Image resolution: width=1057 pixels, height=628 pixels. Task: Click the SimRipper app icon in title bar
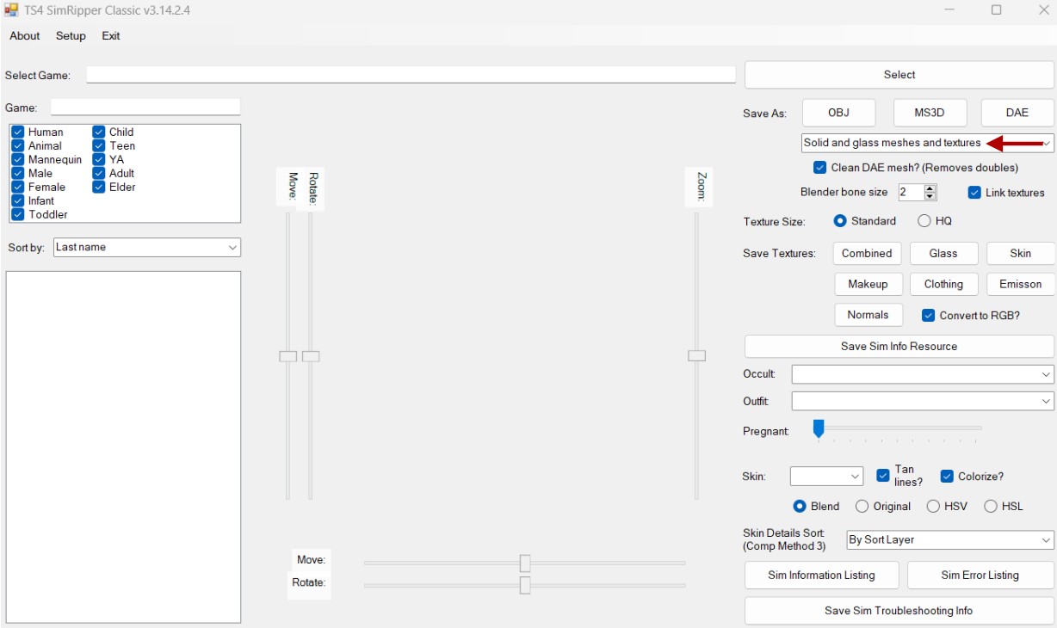tap(11, 10)
